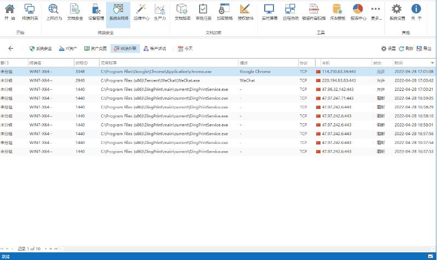Start 远程协助 remote assistance

pyautogui.click(x=290, y=11)
